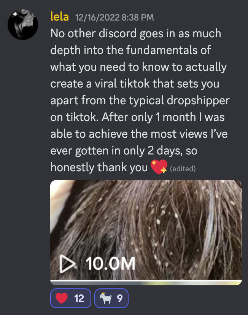Click the play triangle icon on the video
The image size is (248, 315).
[x=67, y=264]
